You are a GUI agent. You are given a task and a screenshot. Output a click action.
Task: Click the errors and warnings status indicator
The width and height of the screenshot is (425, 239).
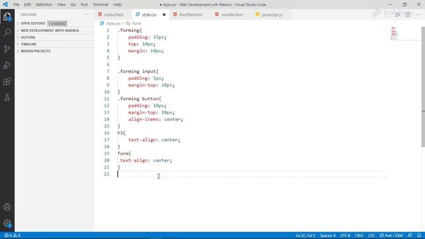pos(13,236)
